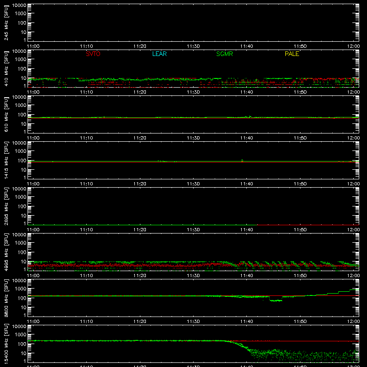Click 100 tick label on 610 MHz panel
Viewport: 367px width, 367px height.
pos(22,115)
